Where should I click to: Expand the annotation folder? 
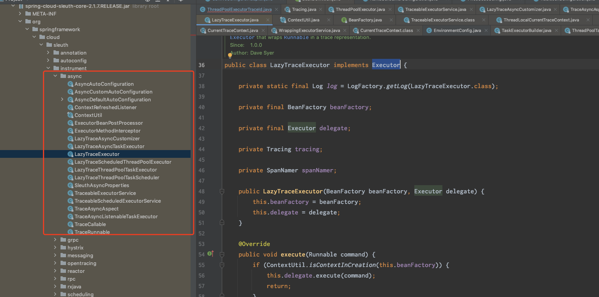pyautogui.click(x=48, y=53)
